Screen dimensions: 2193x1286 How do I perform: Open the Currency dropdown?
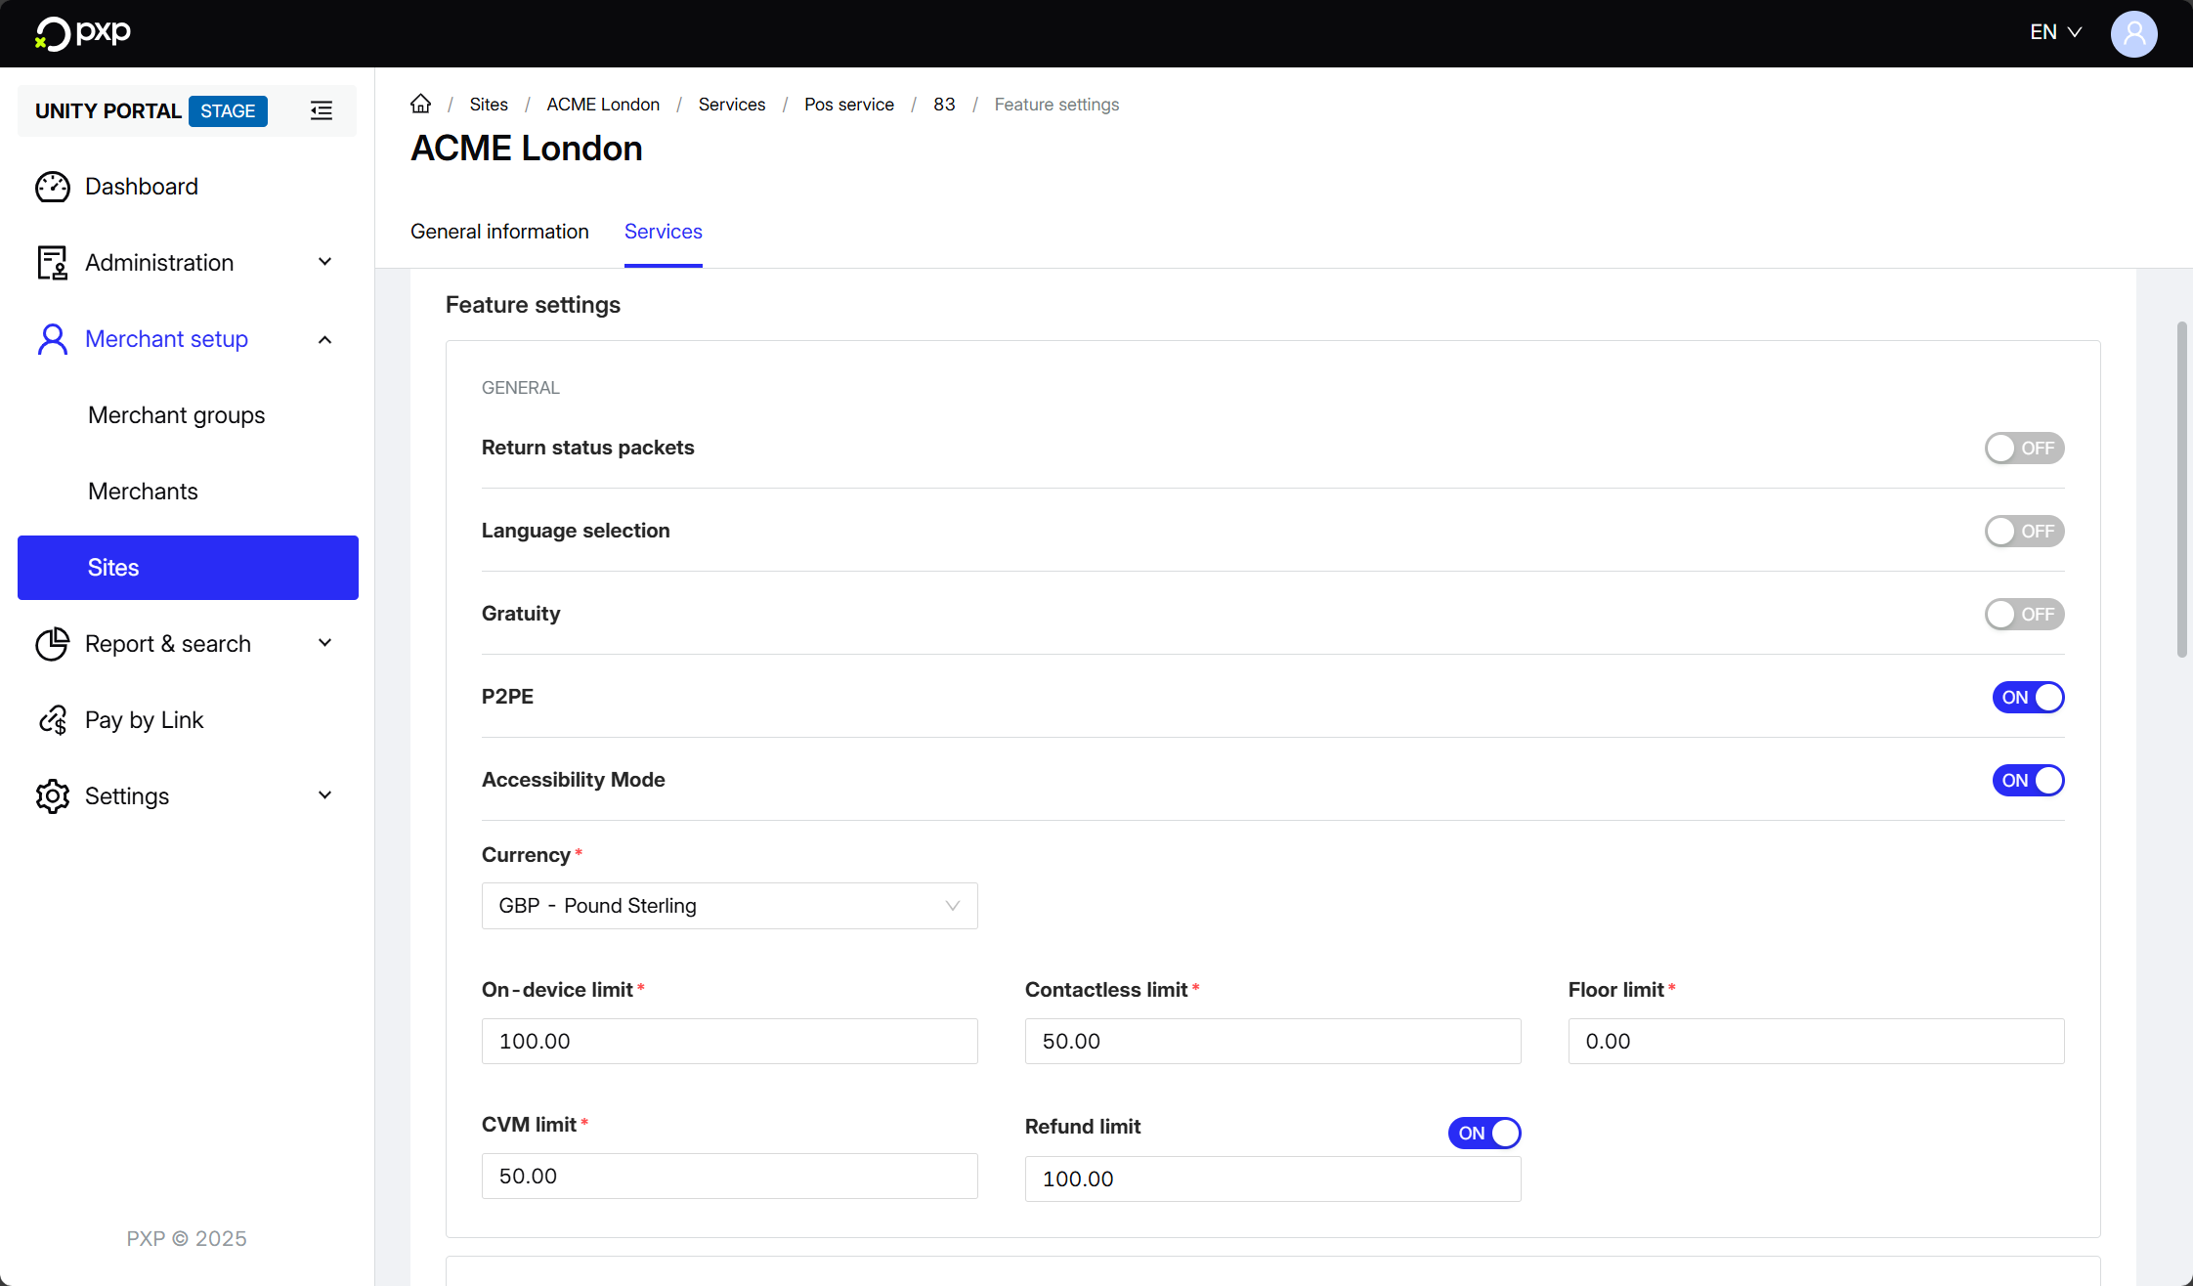(x=729, y=906)
